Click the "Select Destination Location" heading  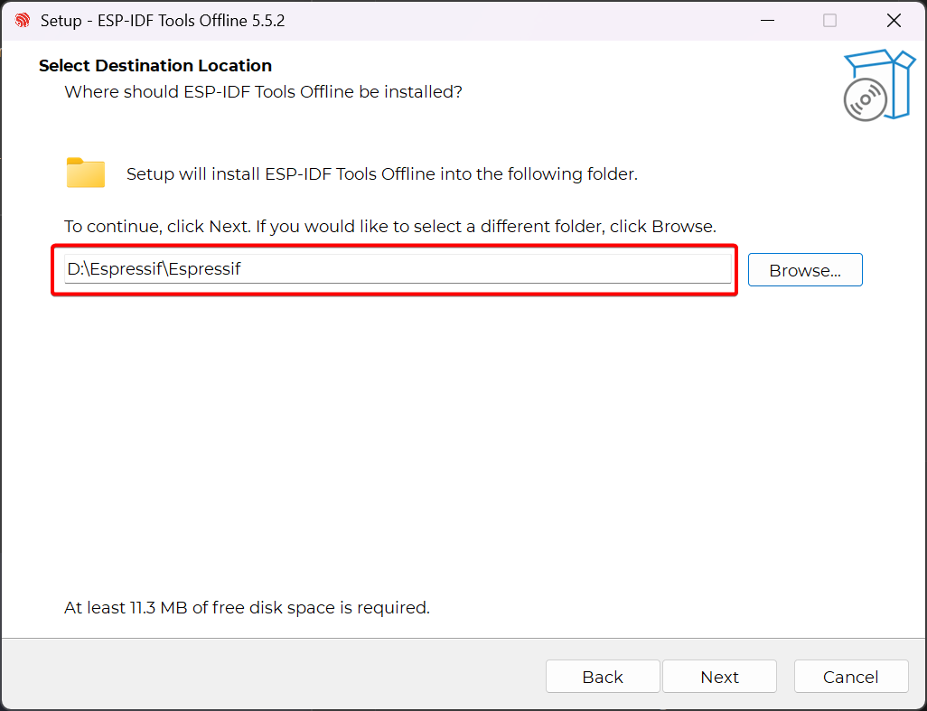[x=155, y=66]
